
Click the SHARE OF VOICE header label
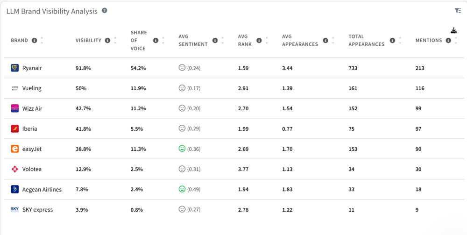pos(139,40)
